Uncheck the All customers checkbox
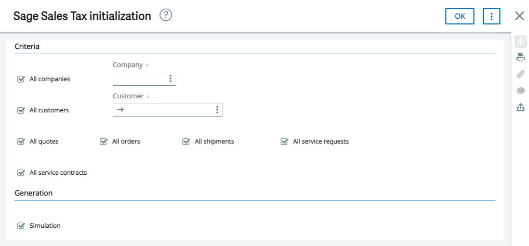 [21, 110]
